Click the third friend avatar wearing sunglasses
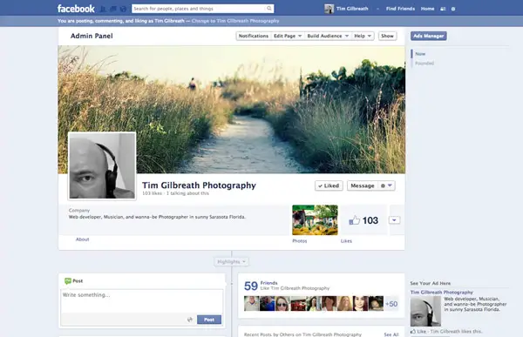The width and height of the screenshot is (523, 337). coord(282,304)
